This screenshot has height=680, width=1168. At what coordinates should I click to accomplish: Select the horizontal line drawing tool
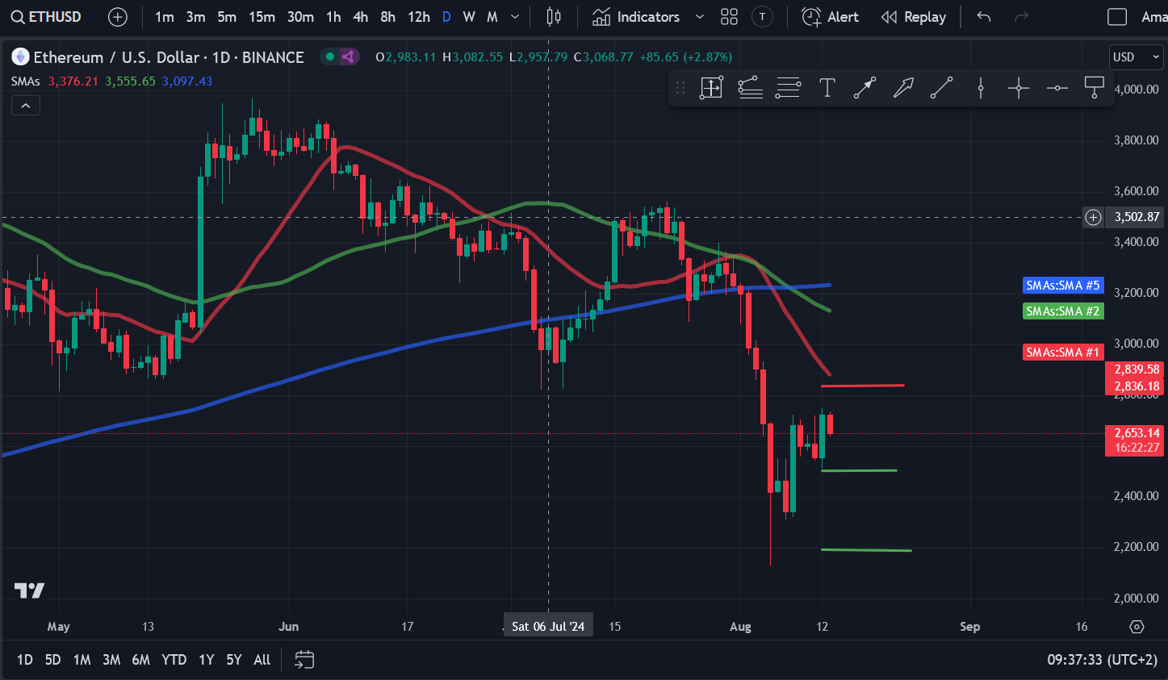[x=1057, y=87]
